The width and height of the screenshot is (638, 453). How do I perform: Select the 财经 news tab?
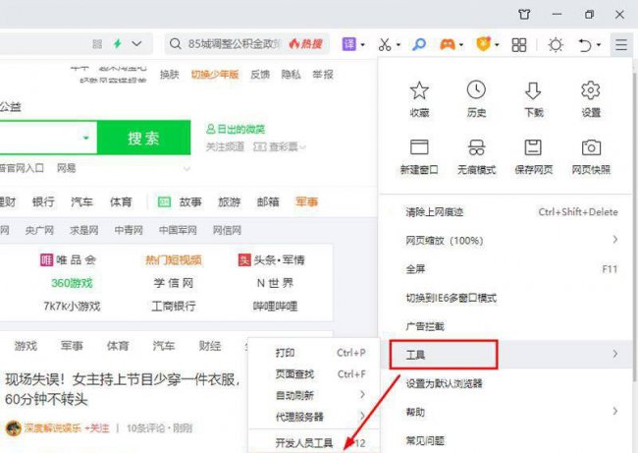(x=210, y=346)
